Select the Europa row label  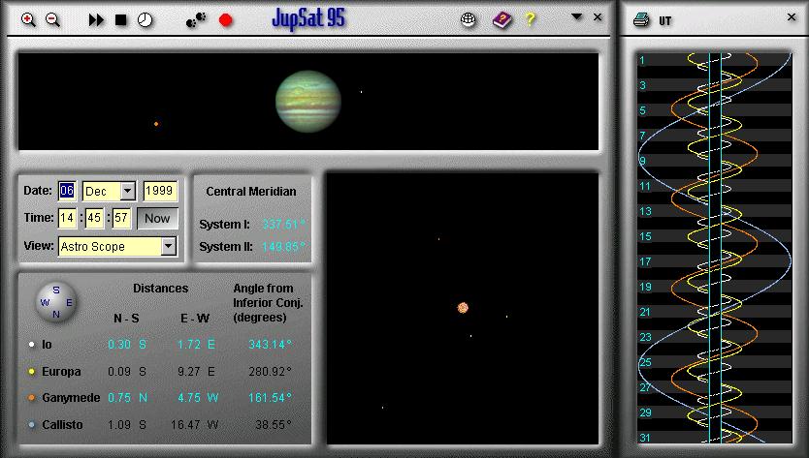(x=61, y=372)
